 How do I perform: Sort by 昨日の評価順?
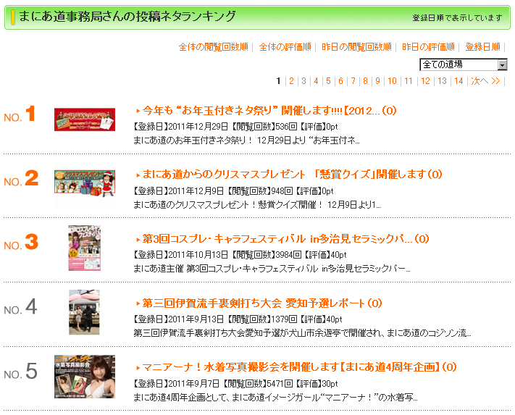(x=428, y=47)
